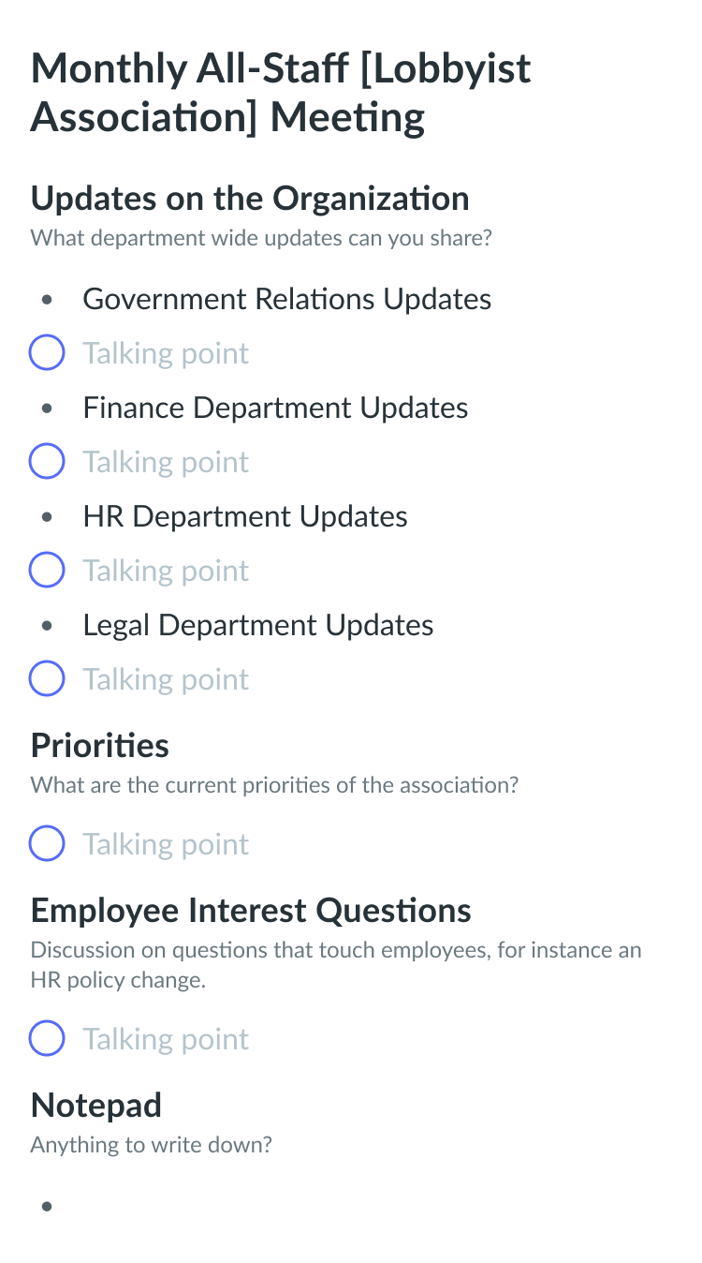The height and width of the screenshot is (1263, 702).
Task: Check the circle under Finance Department Updates
Action: click(x=47, y=462)
